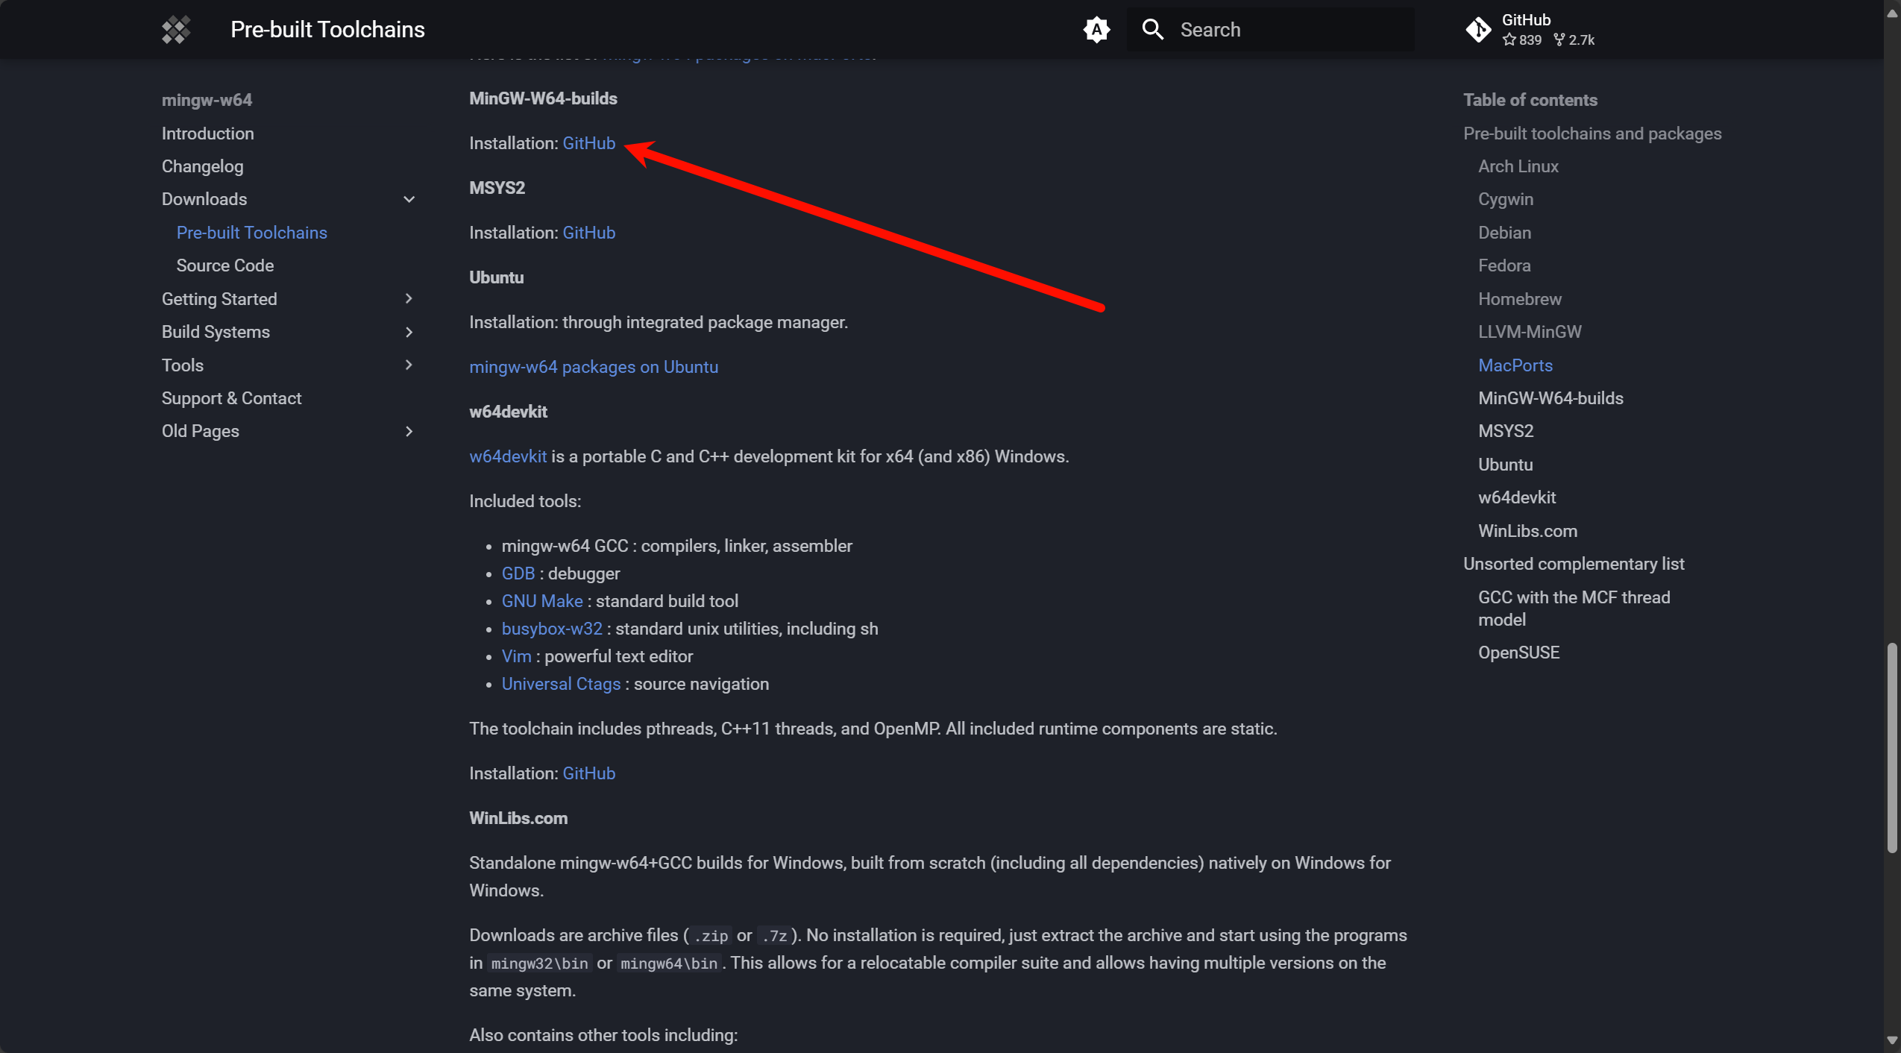Open the Changelog sidebar item
The height and width of the screenshot is (1053, 1901).
(202, 166)
